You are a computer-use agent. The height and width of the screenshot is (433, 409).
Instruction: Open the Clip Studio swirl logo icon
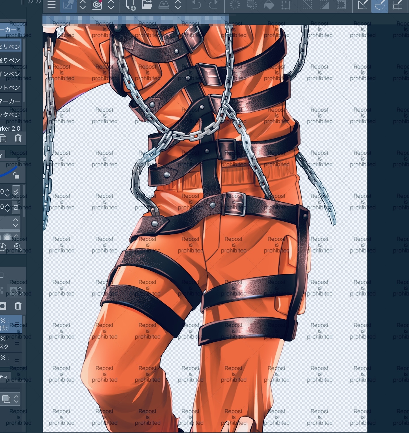click(97, 5)
